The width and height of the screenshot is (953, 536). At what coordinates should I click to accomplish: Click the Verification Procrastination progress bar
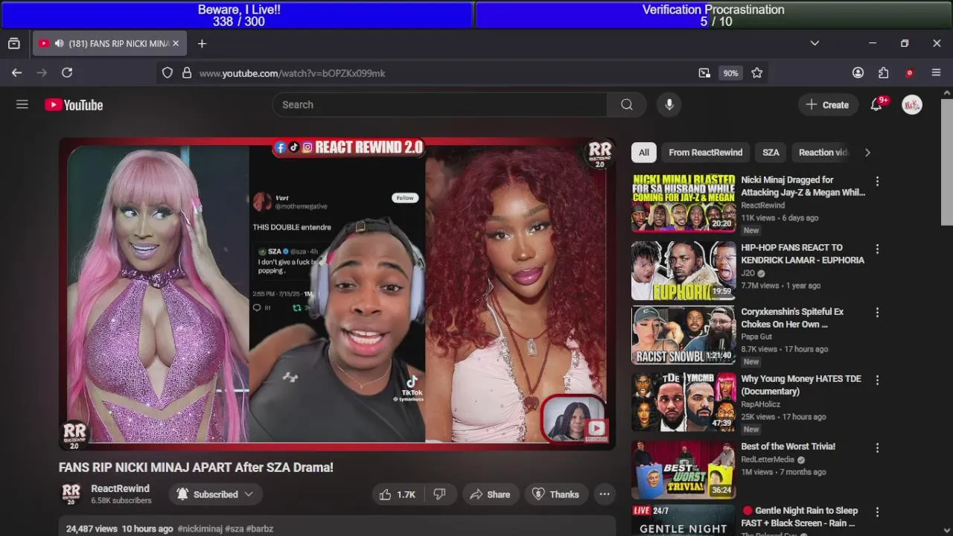[713, 15]
